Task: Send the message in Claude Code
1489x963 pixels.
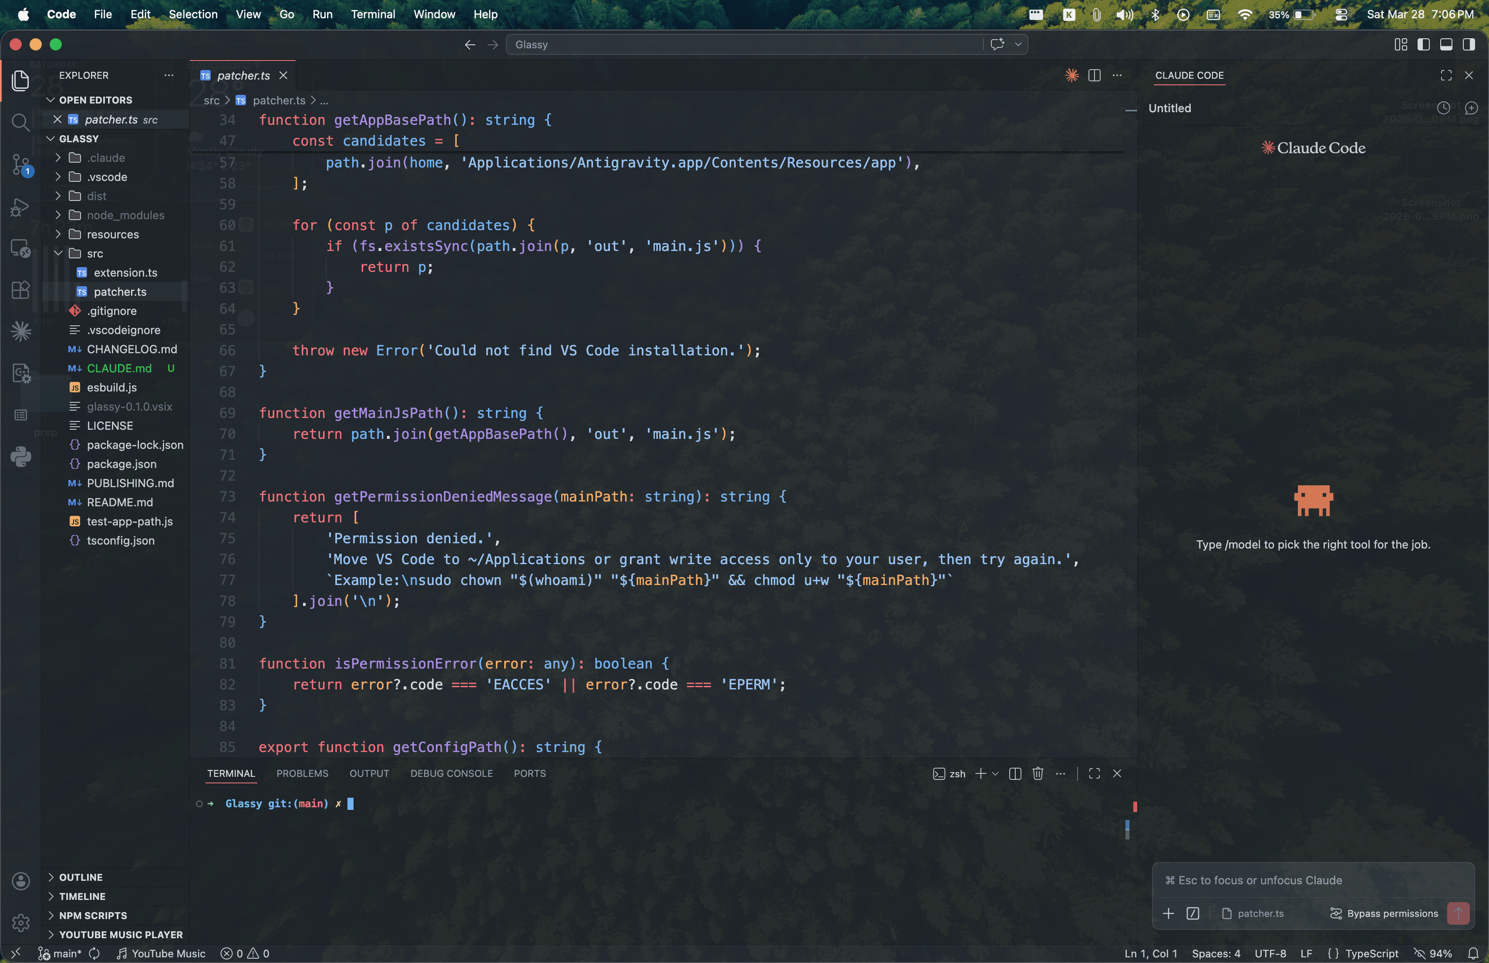Action: (1459, 913)
